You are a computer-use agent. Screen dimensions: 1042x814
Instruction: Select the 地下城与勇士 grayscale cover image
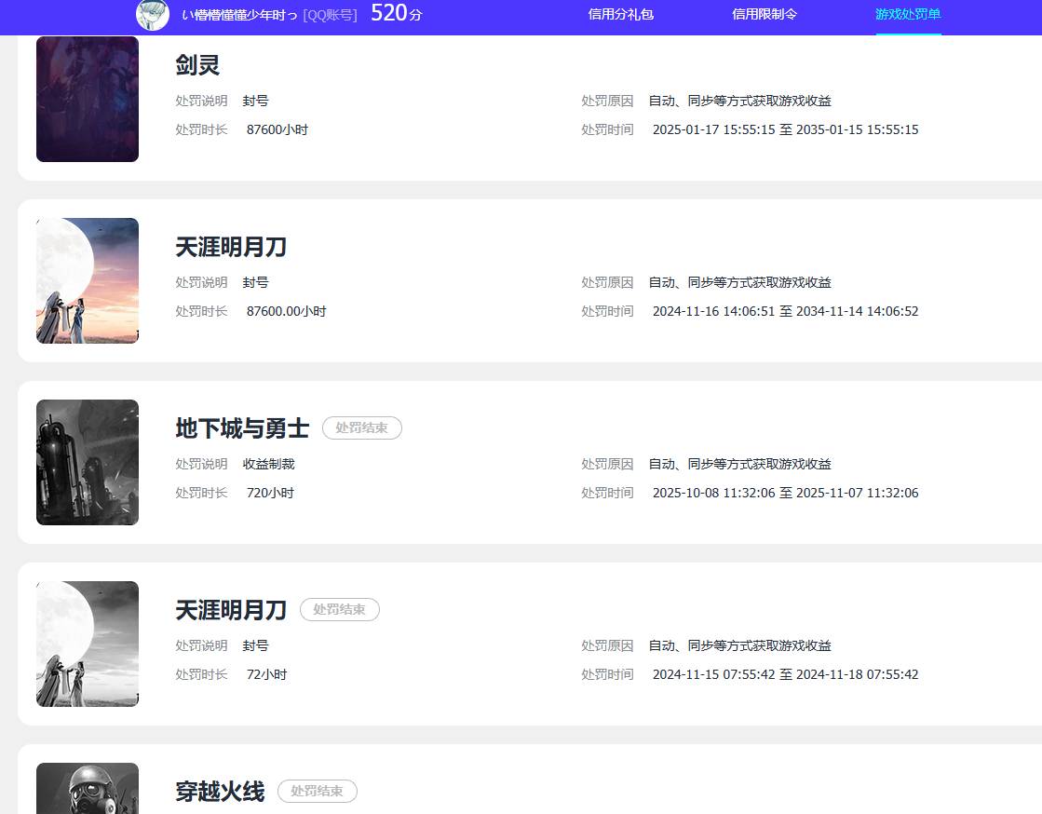pyautogui.click(x=88, y=462)
